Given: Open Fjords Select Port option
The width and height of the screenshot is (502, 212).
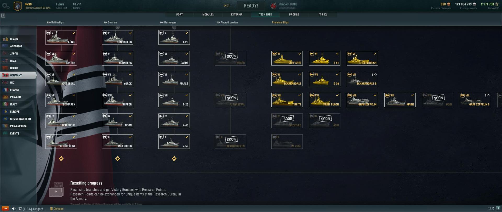Looking at the screenshot, I should click(61, 6).
